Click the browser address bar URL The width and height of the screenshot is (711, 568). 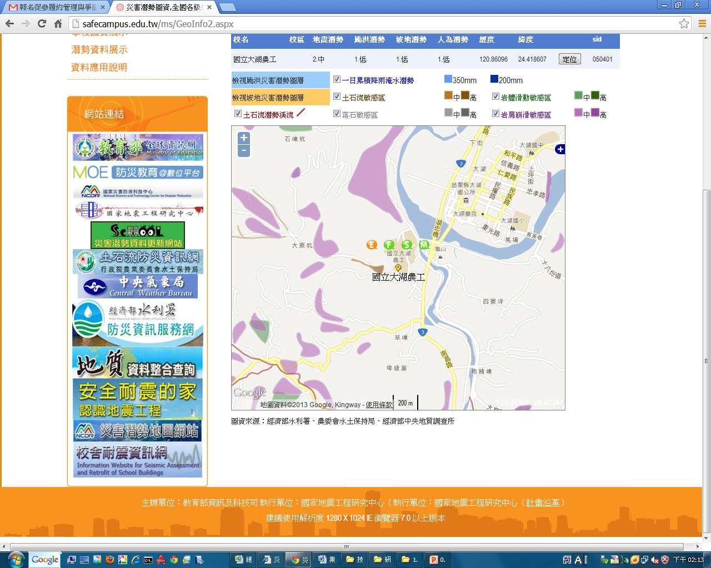click(x=158, y=24)
